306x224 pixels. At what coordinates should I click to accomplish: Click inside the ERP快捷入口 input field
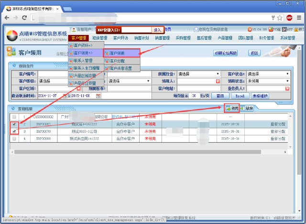tap(135, 30)
